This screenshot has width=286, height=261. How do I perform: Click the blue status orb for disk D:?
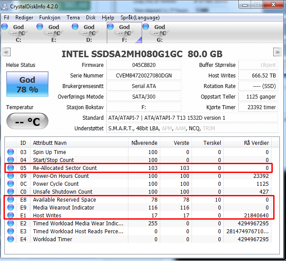click(x=75, y=26)
